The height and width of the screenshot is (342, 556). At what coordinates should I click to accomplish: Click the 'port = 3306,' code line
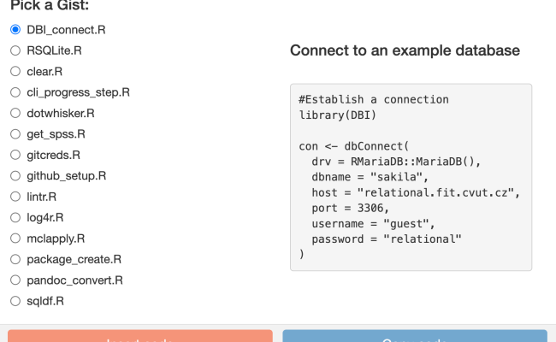tap(351, 208)
